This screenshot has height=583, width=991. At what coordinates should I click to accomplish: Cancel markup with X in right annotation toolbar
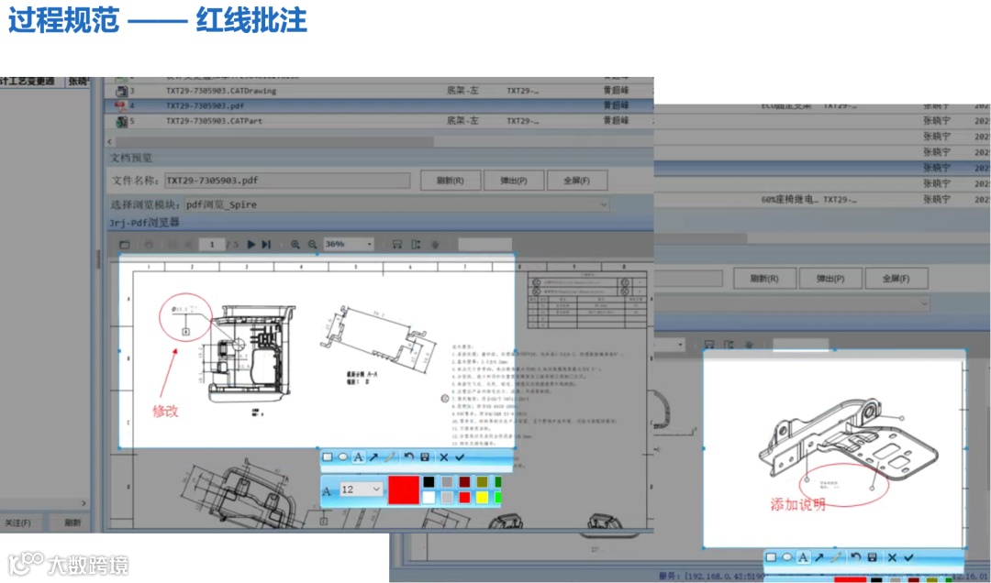point(892,557)
